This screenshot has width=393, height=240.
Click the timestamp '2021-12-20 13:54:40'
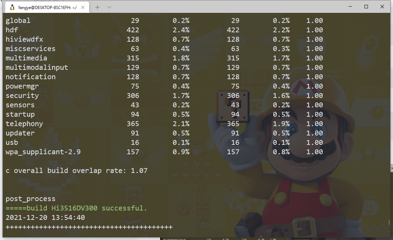point(45,217)
